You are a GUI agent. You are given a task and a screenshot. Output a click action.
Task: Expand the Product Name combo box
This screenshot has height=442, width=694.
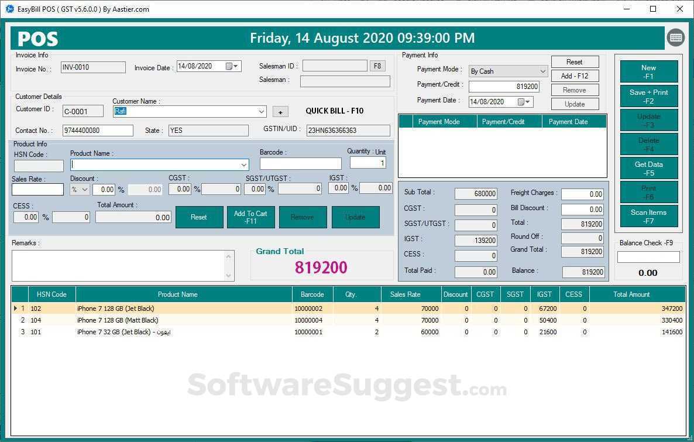[243, 165]
